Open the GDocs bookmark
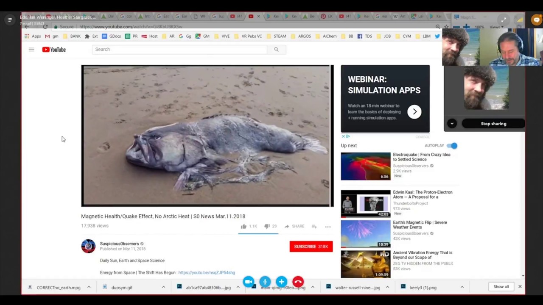Viewport: 543px width, 305px height. (x=112, y=36)
